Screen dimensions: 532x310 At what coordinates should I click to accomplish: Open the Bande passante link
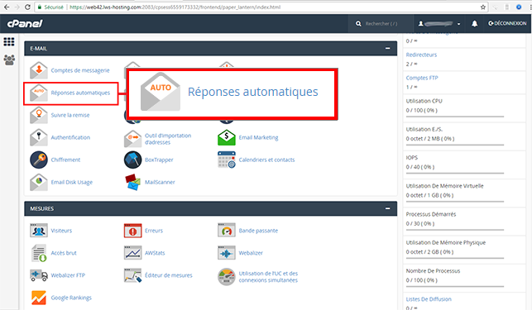pyautogui.click(x=258, y=231)
